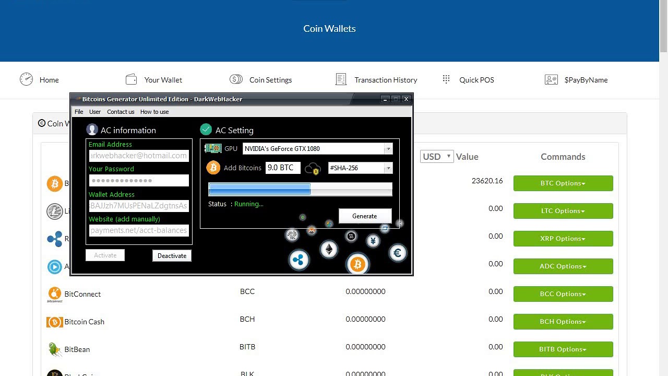Click the Bitcoin Cash coin logo

[x=54, y=322]
